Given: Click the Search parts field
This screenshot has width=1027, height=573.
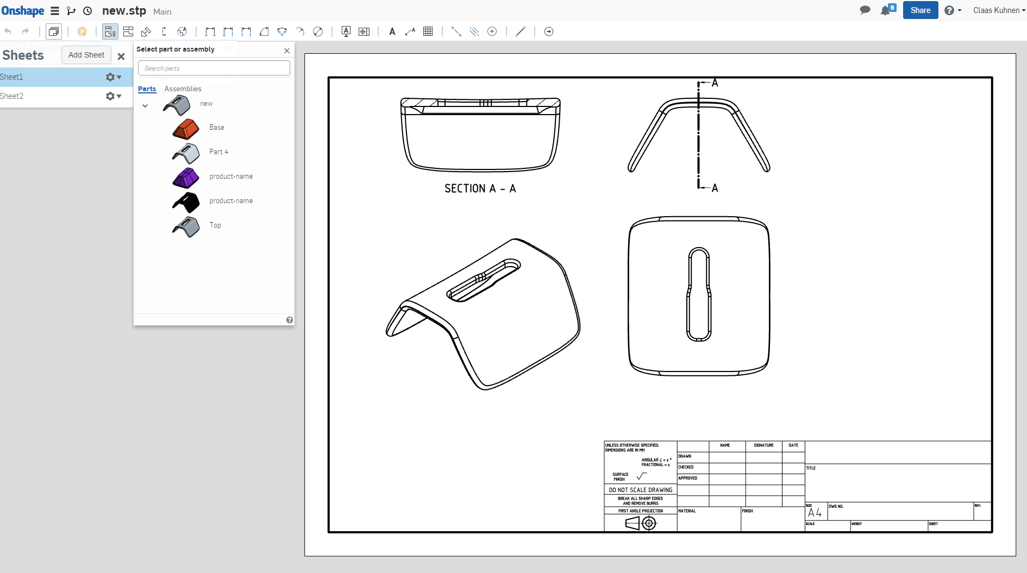Looking at the screenshot, I should point(214,68).
